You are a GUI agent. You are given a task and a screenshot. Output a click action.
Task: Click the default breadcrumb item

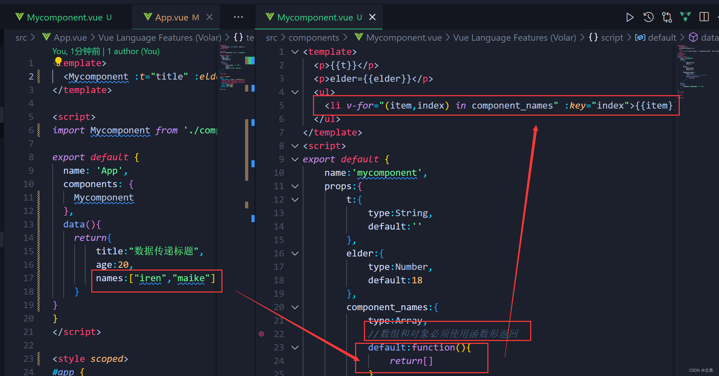(662, 37)
